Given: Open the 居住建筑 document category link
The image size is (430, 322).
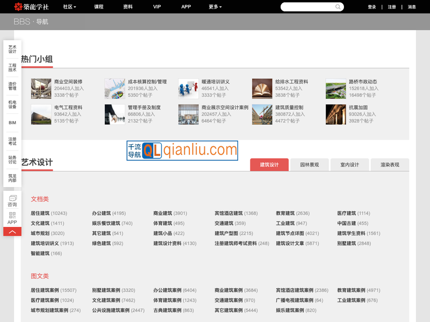Looking at the screenshot, I should (x=40, y=213).
